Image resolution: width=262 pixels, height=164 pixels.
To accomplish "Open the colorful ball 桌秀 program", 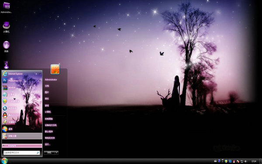I will [22, 129].
